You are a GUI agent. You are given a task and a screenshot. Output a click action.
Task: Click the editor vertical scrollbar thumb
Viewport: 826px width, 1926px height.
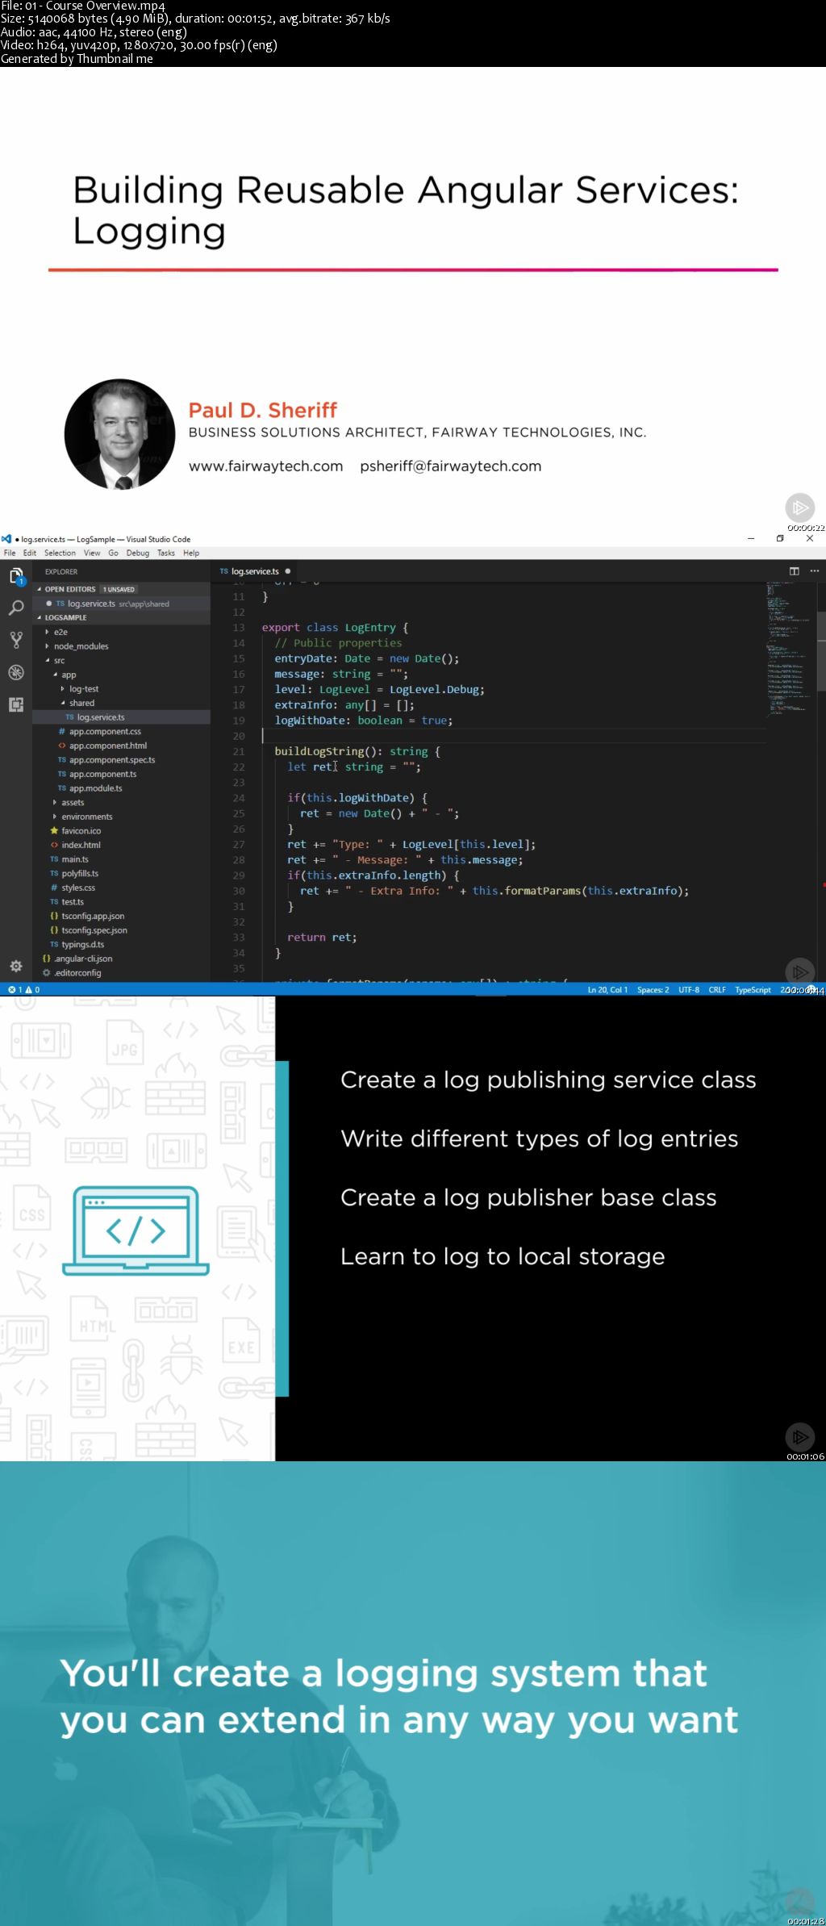821,650
